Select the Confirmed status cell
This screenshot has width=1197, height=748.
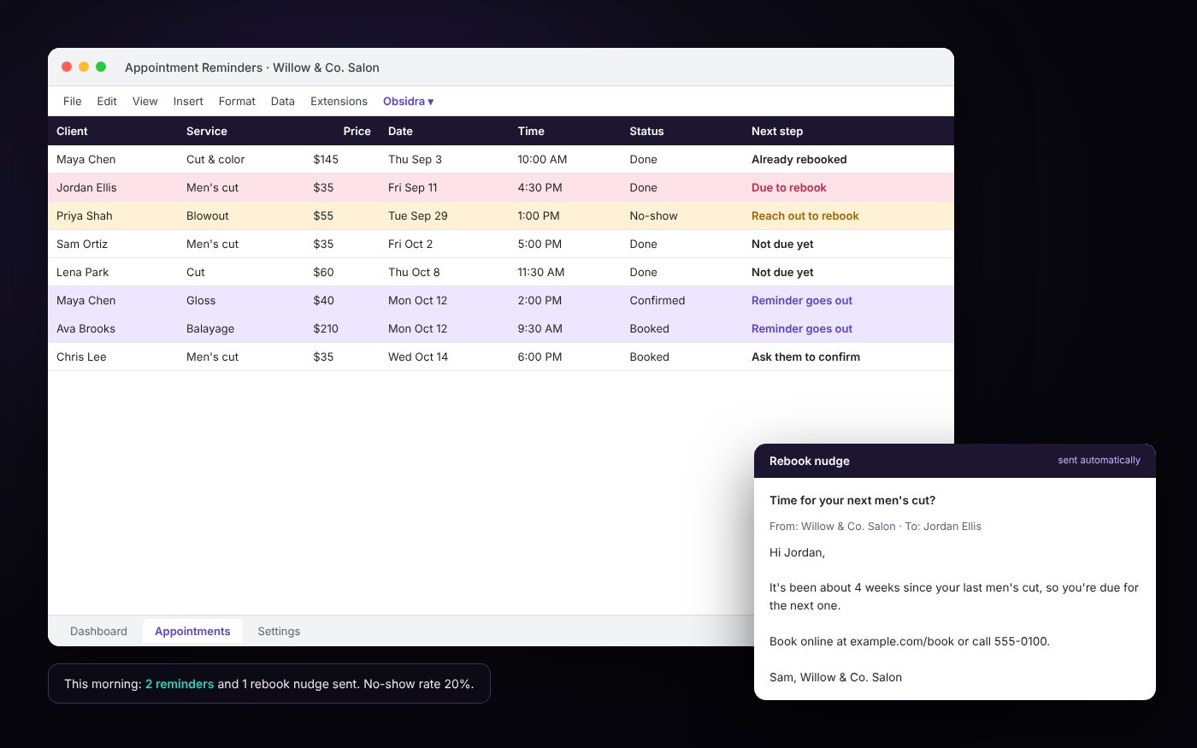(x=682, y=300)
